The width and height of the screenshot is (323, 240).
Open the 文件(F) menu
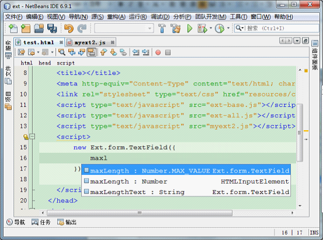click(14, 17)
